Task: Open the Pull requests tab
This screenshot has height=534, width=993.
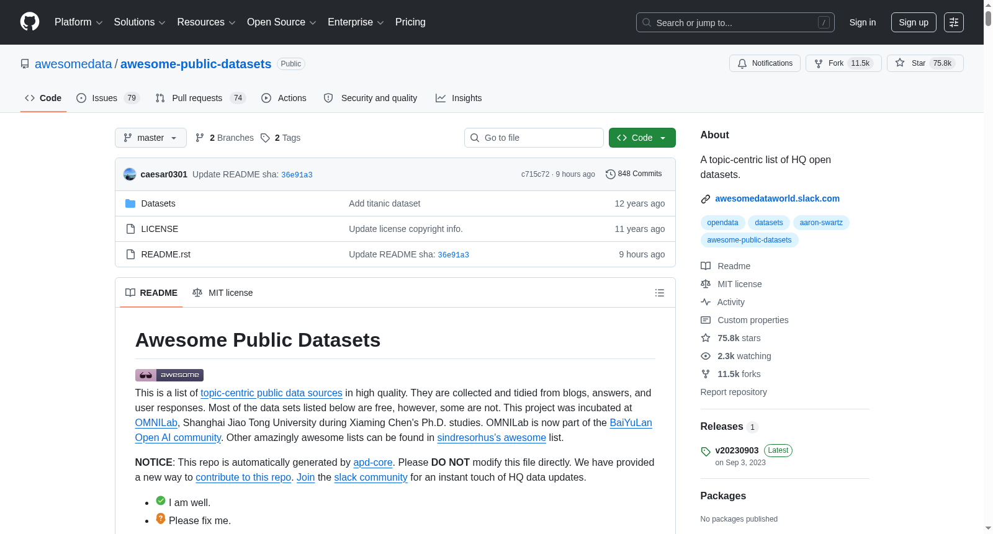Action: point(200,98)
